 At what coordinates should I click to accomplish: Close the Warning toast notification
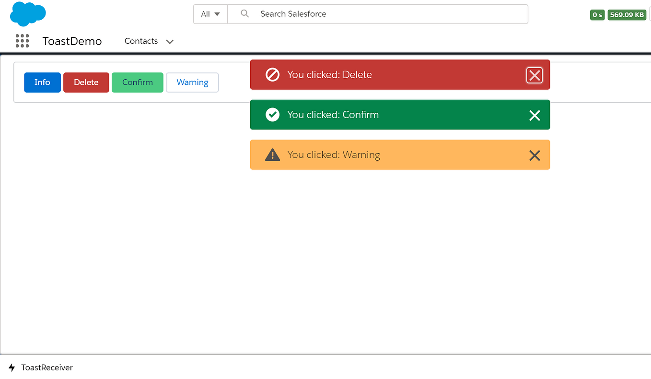535,155
